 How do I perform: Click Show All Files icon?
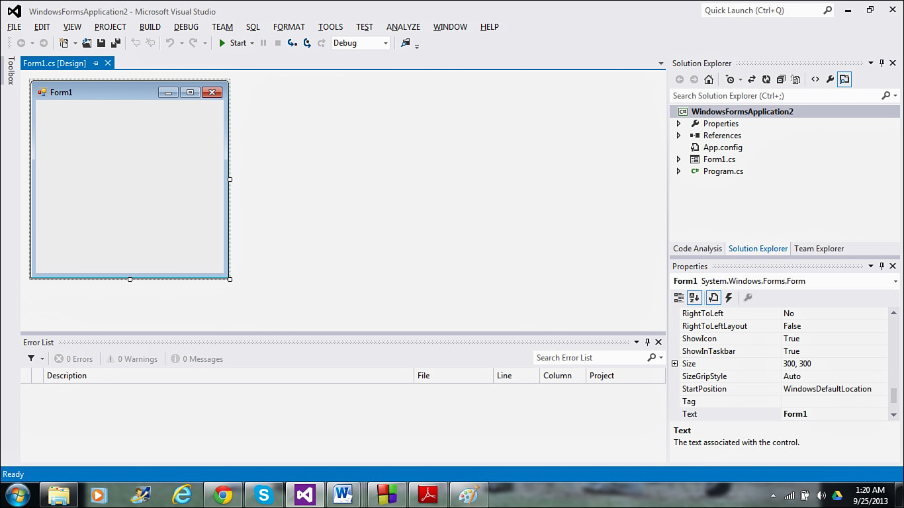(795, 79)
